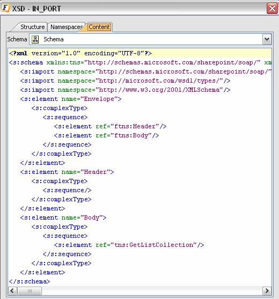
Task: Click inside the Schema combo box field
Action: coord(146,39)
